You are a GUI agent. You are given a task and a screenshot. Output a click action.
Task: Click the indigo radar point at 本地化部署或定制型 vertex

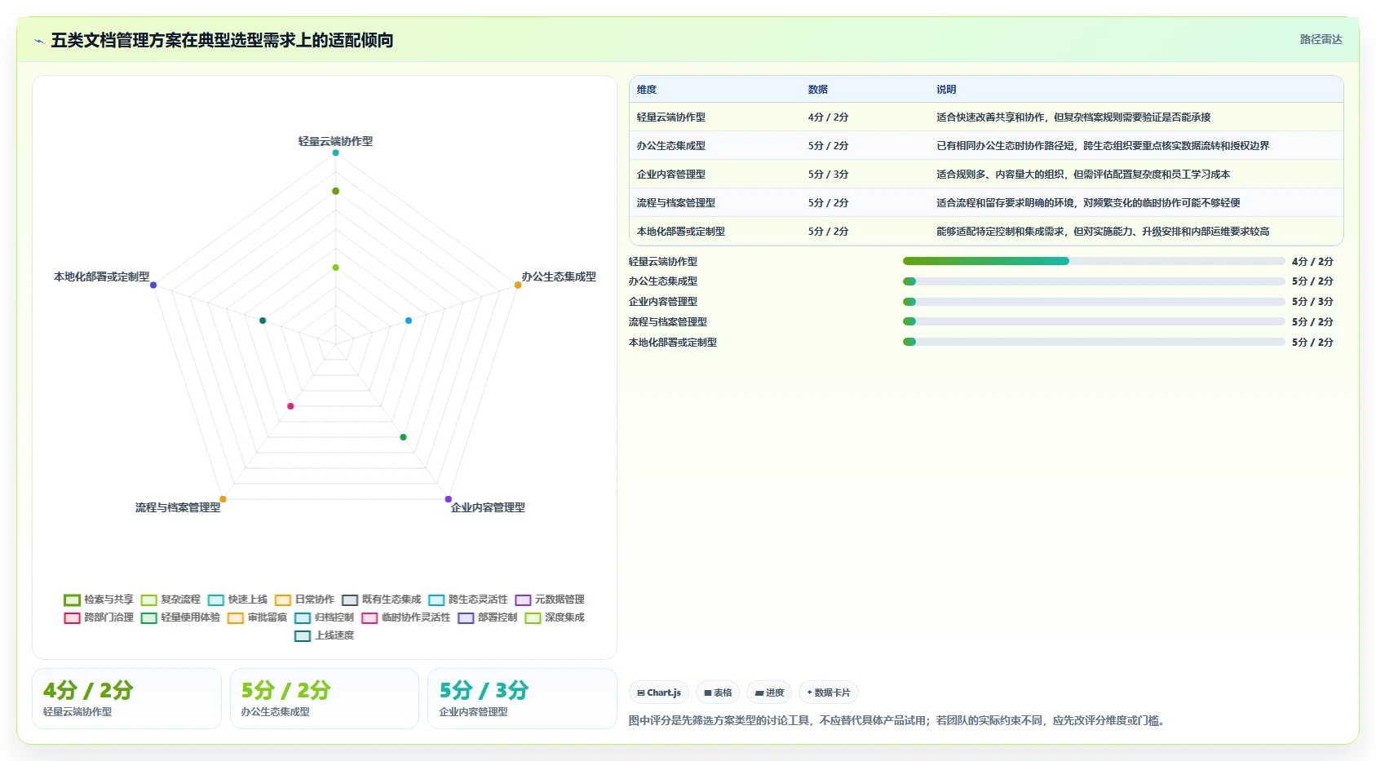[x=153, y=285]
